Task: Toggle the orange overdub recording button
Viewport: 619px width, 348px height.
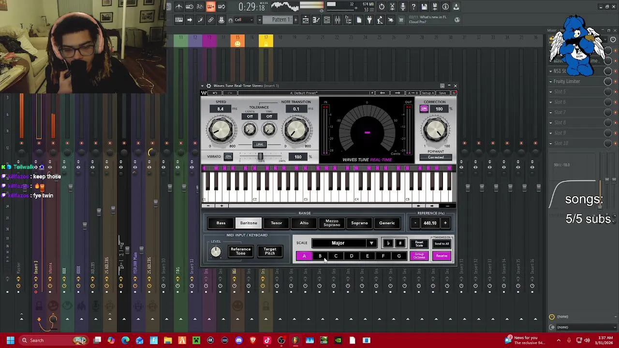Action: pos(211,7)
